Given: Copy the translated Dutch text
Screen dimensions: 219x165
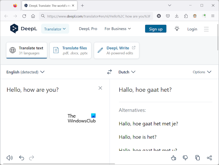Looking at the screenshot, I should [x=197, y=158].
